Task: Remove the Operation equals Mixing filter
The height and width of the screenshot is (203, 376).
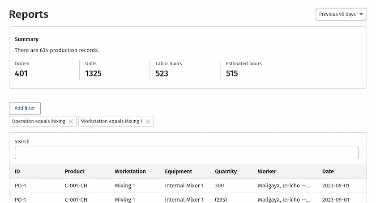Action: coord(71,122)
